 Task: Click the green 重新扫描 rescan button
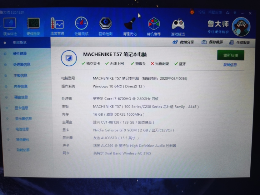point(230,55)
